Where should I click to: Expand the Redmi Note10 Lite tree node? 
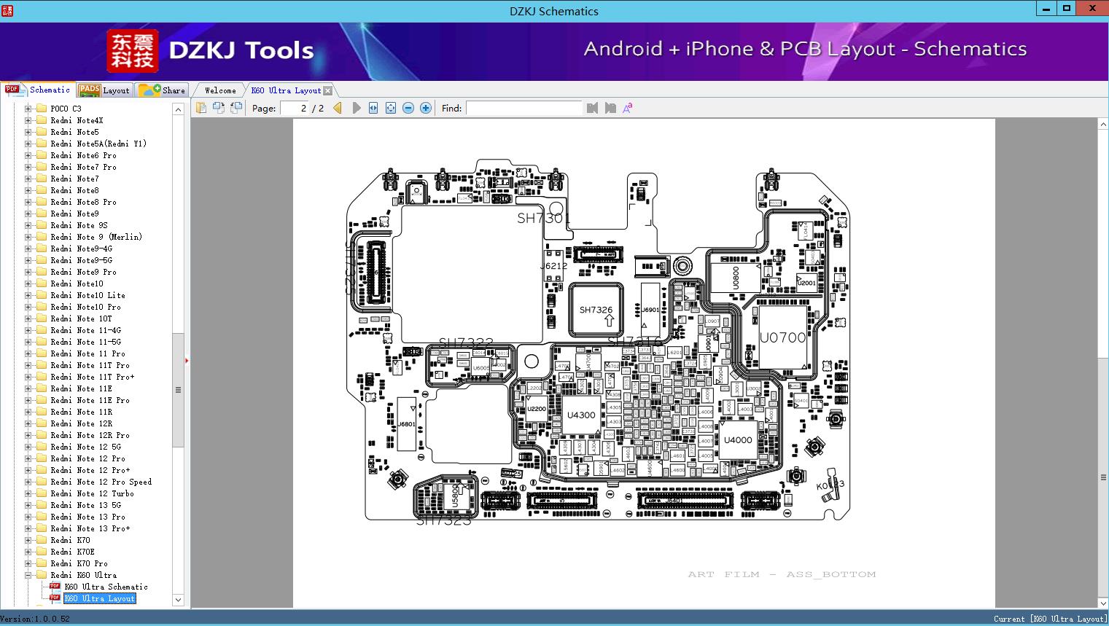click(28, 295)
